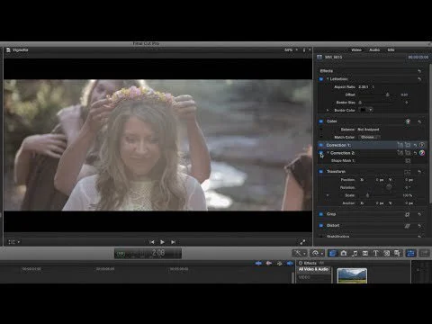The width and height of the screenshot is (432, 324).
Task: Toggle audio skimming in the timeline
Action: pos(268,264)
